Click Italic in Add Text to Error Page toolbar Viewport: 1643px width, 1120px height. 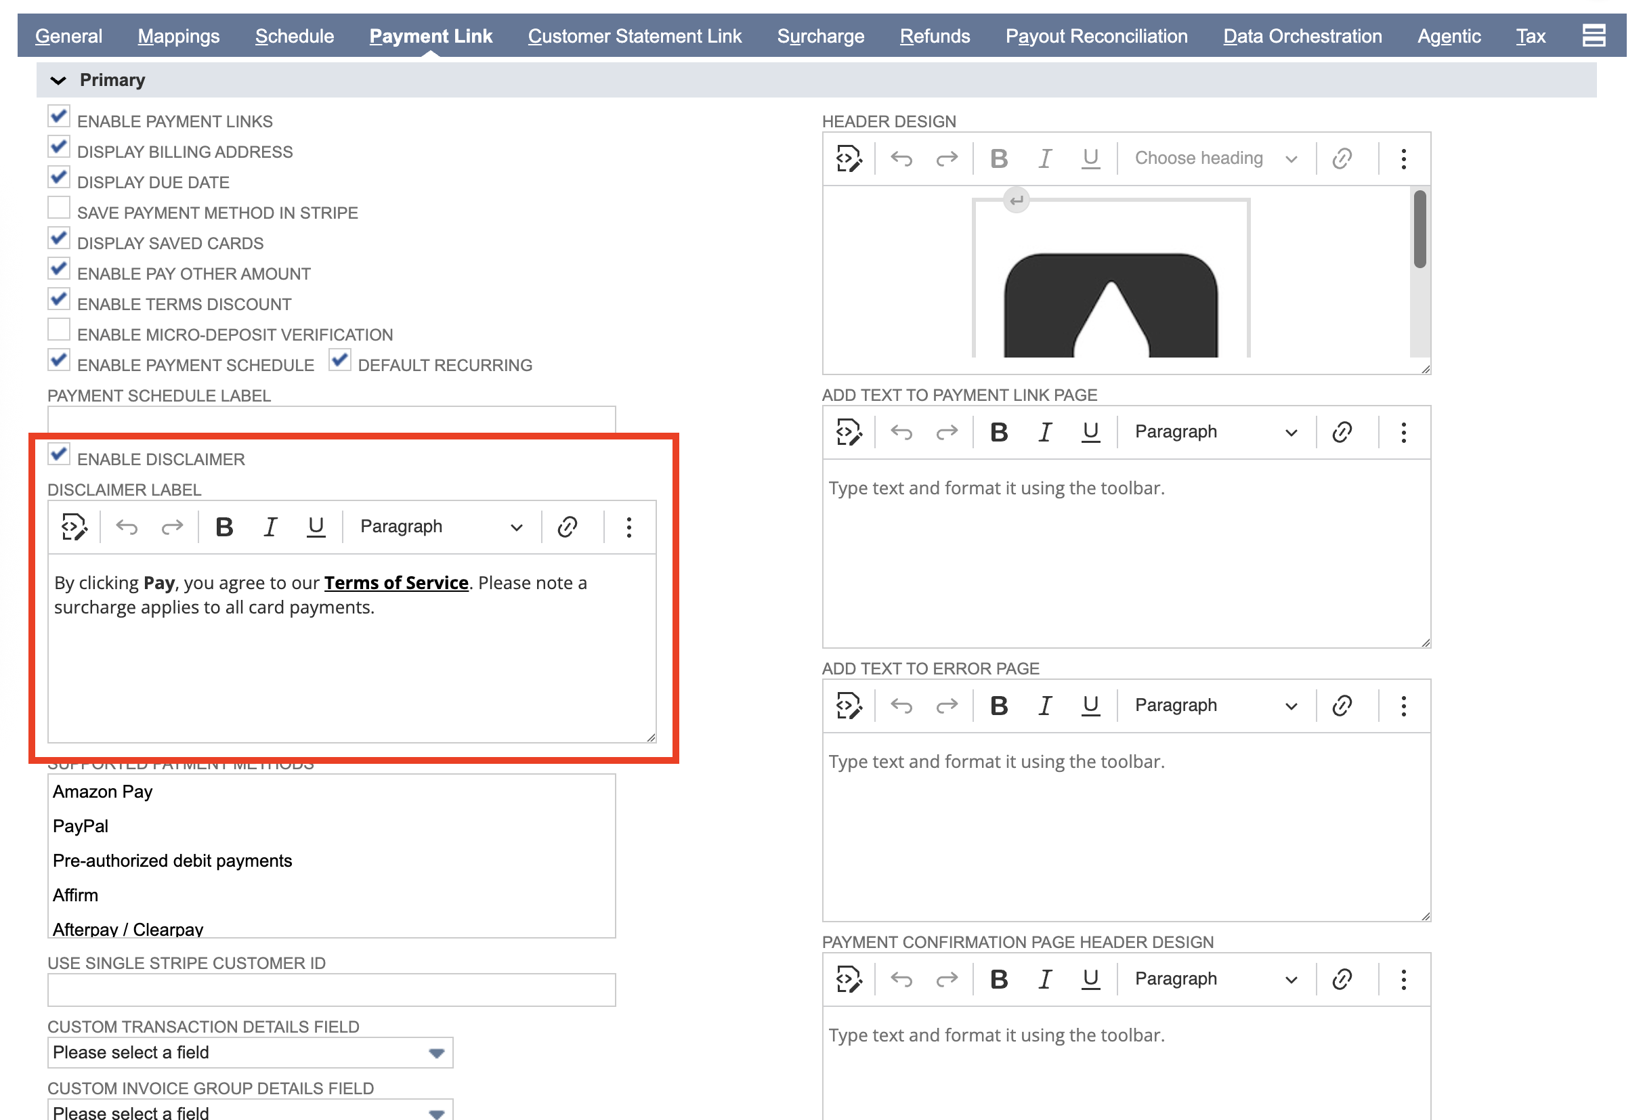(1045, 706)
